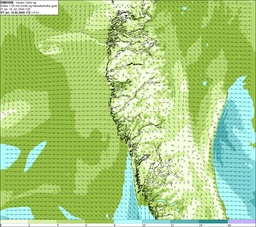Click the 14-16 m/s dark teal legend swatch
Screen dimensions: 256x227
(x=213, y=221)
